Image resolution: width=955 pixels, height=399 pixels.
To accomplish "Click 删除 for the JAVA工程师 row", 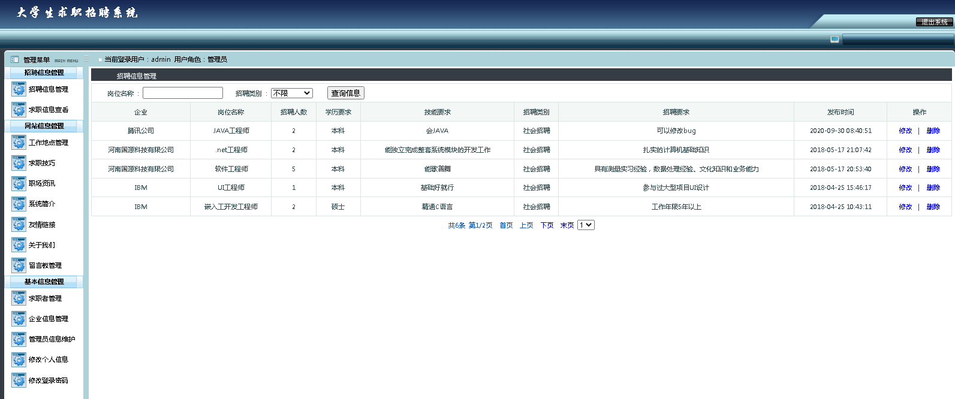I will pyautogui.click(x=933, y=131).
